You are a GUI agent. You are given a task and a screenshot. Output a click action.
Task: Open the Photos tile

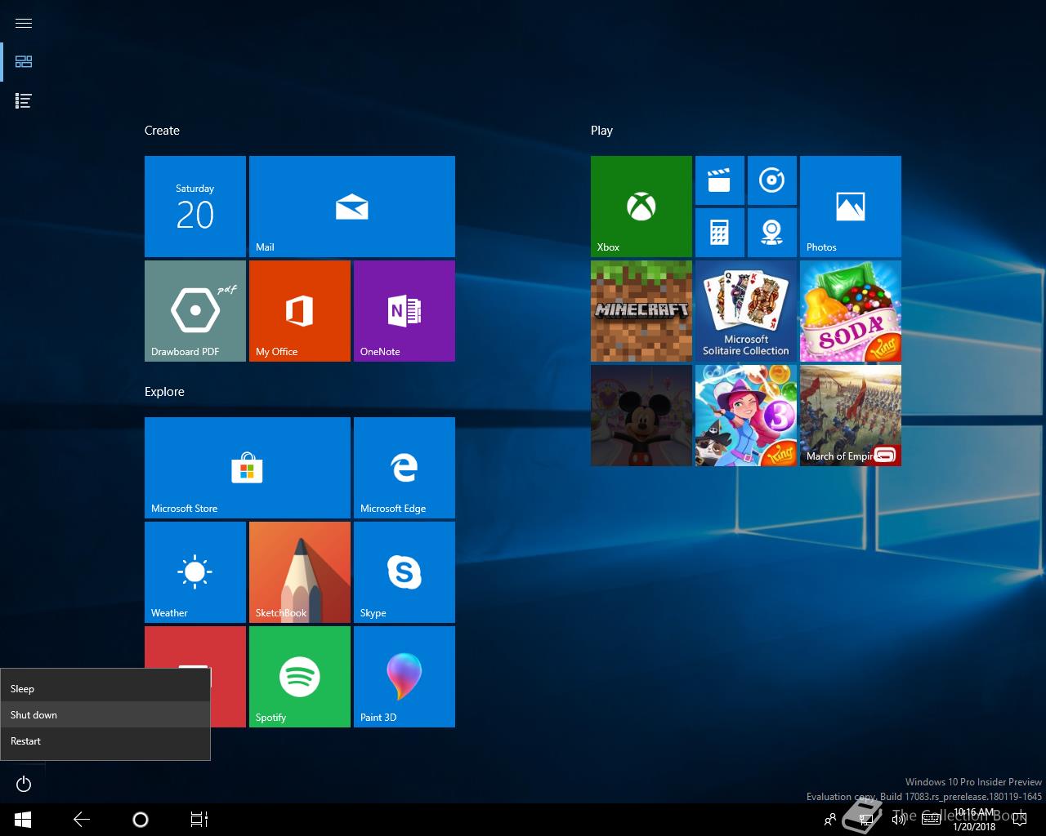[x=851, y=207]
